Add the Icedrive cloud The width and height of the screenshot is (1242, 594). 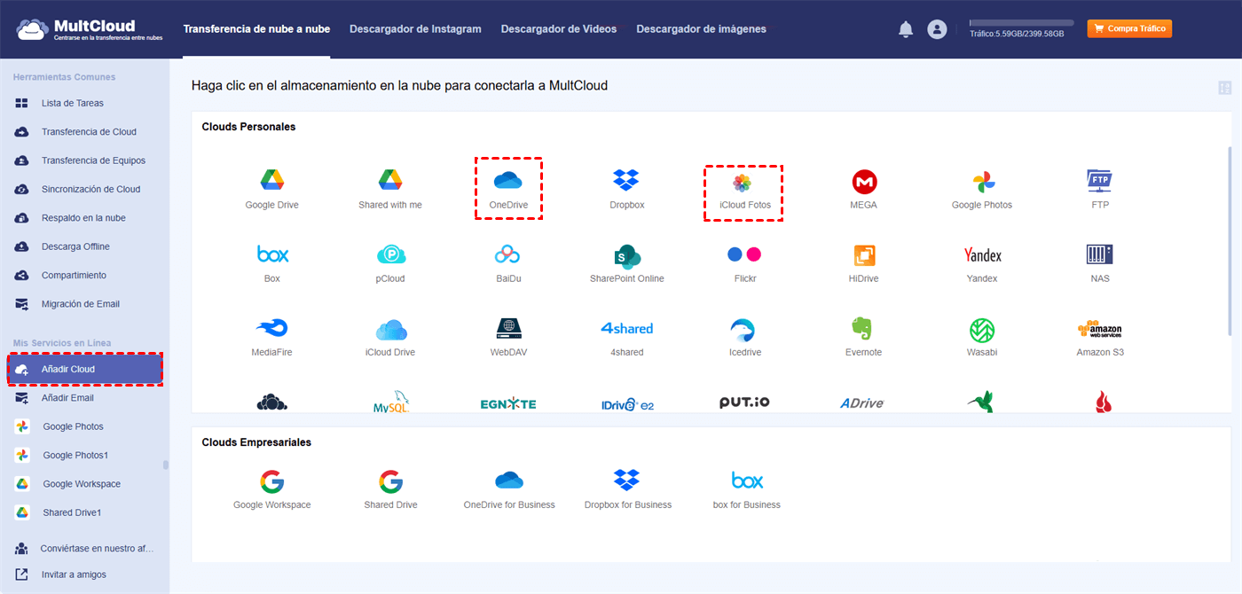tap(743, 331)
